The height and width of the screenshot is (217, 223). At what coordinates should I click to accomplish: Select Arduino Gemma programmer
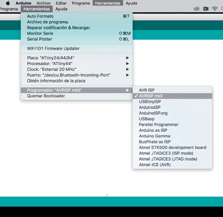pyautogui.click(x=172, y=136)
